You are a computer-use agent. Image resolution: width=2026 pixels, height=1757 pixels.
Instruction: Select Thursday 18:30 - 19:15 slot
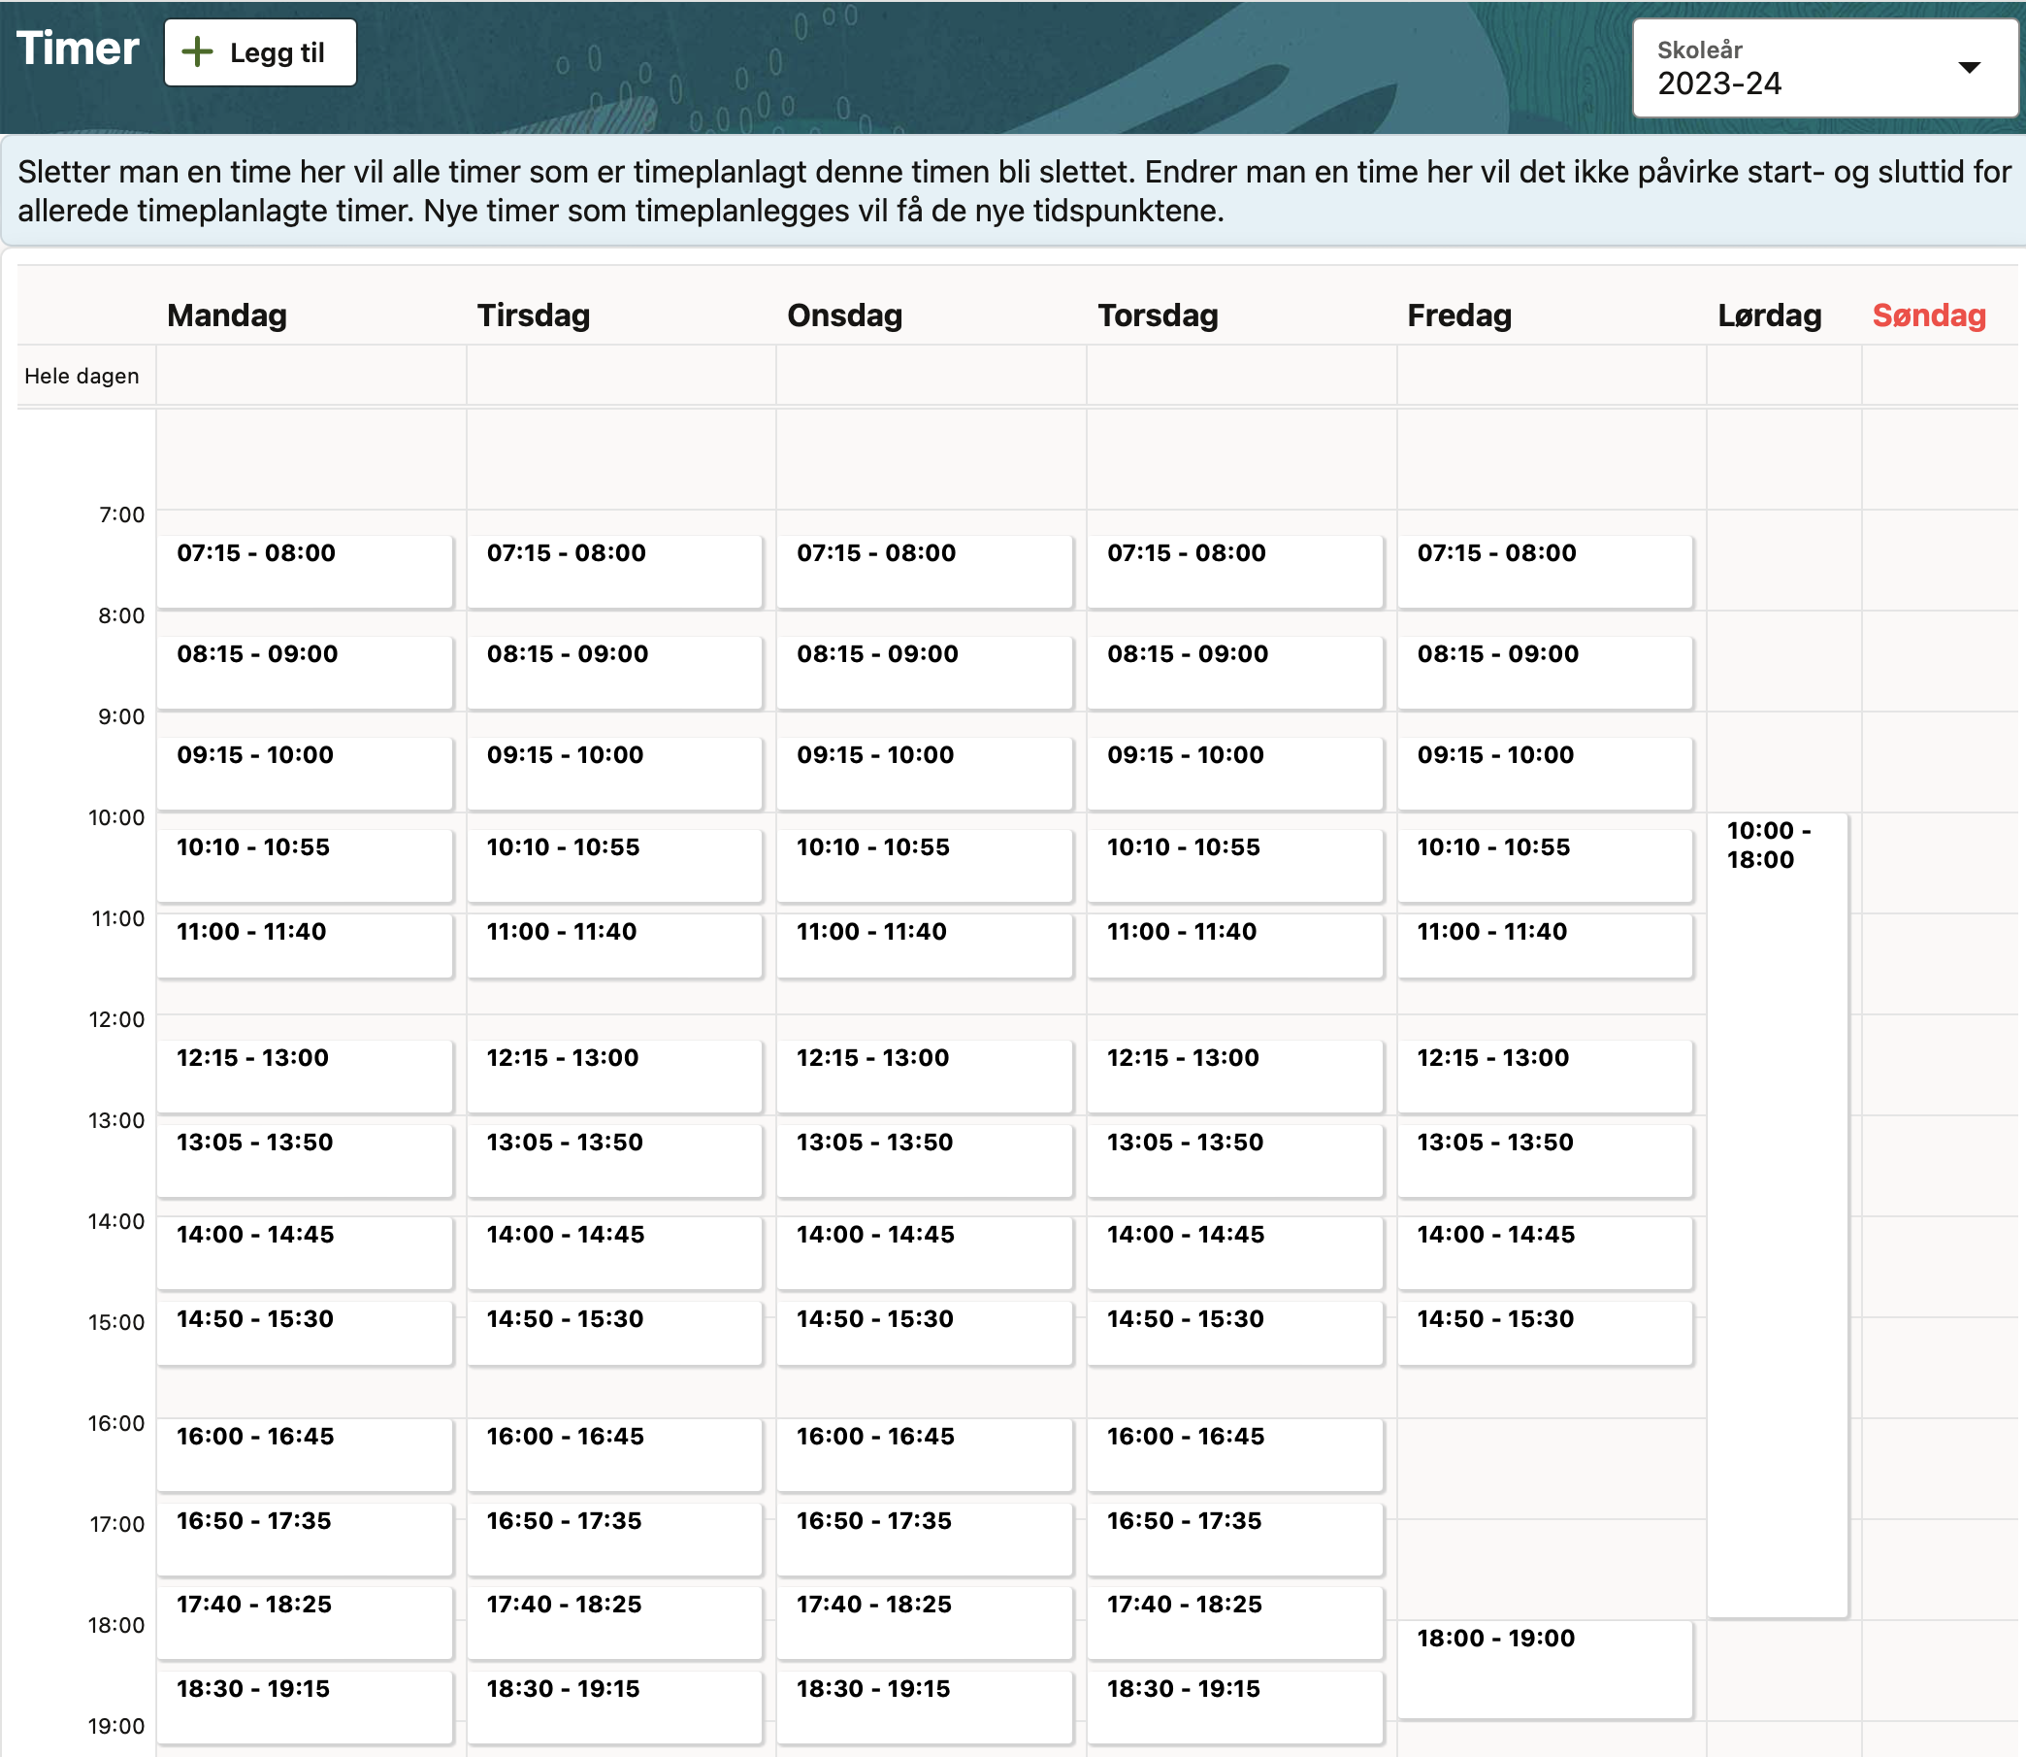tap(1234, 1705)
